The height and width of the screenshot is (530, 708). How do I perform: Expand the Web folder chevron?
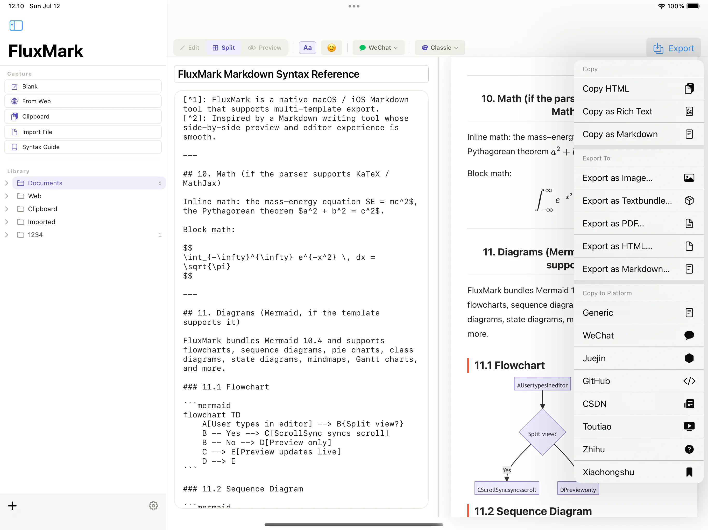coord(6,196)
